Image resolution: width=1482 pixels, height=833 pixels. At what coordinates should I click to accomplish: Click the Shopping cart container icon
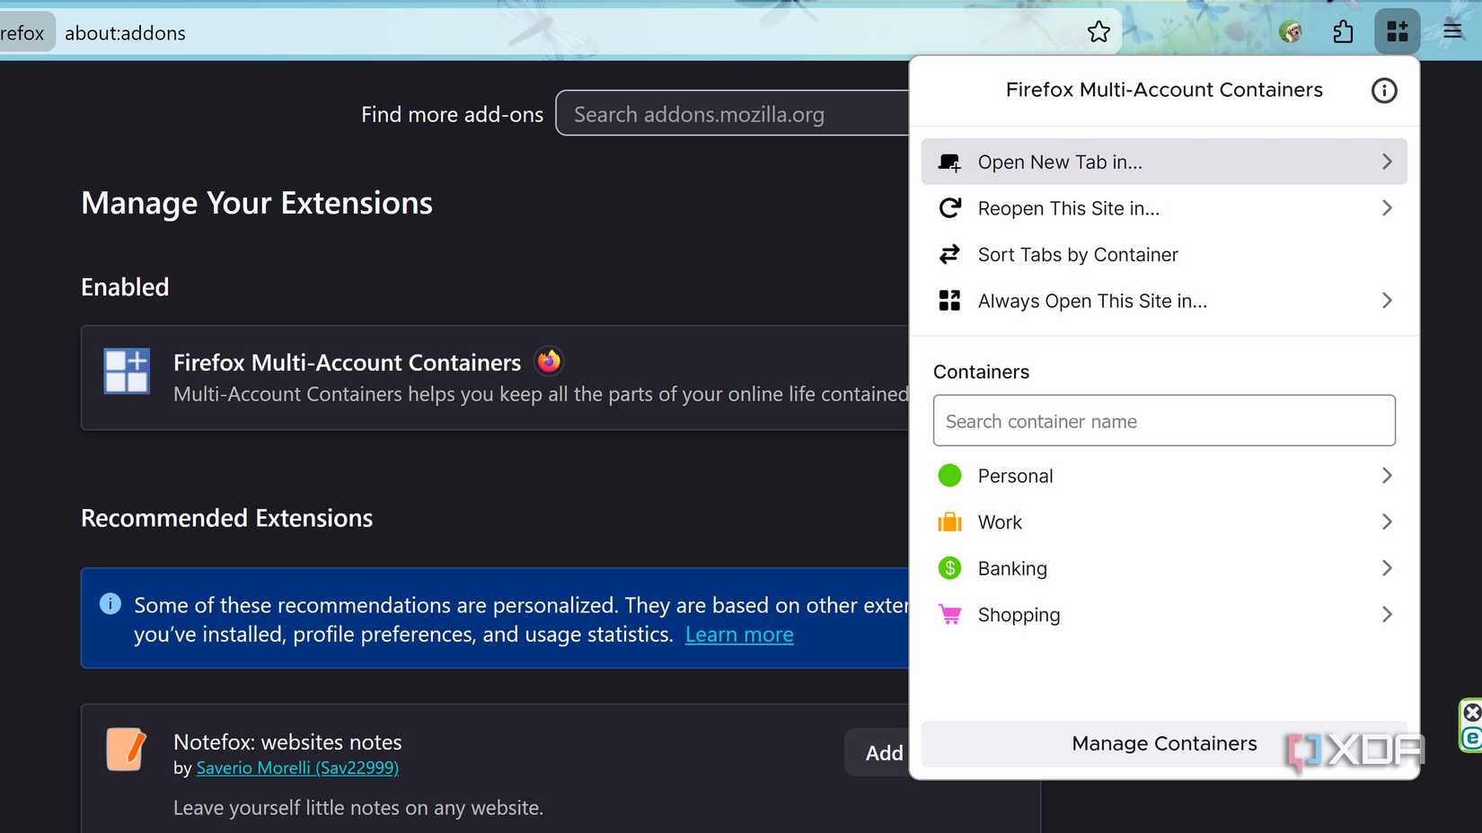click(949, 614)
